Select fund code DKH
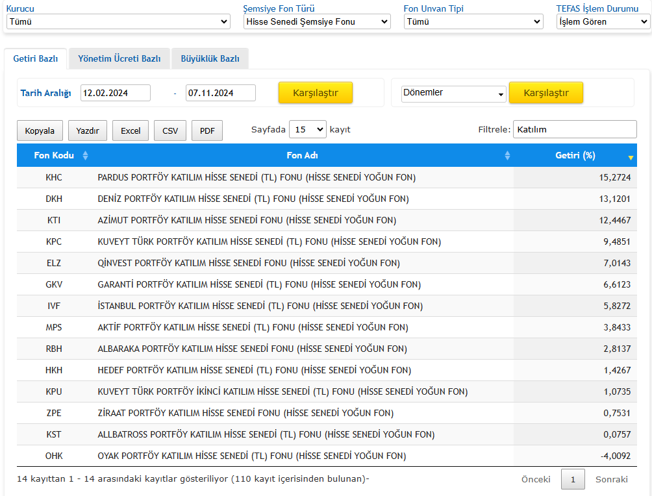Image resolution: width=652 pixels, height=496 pixels. point(54,199)
